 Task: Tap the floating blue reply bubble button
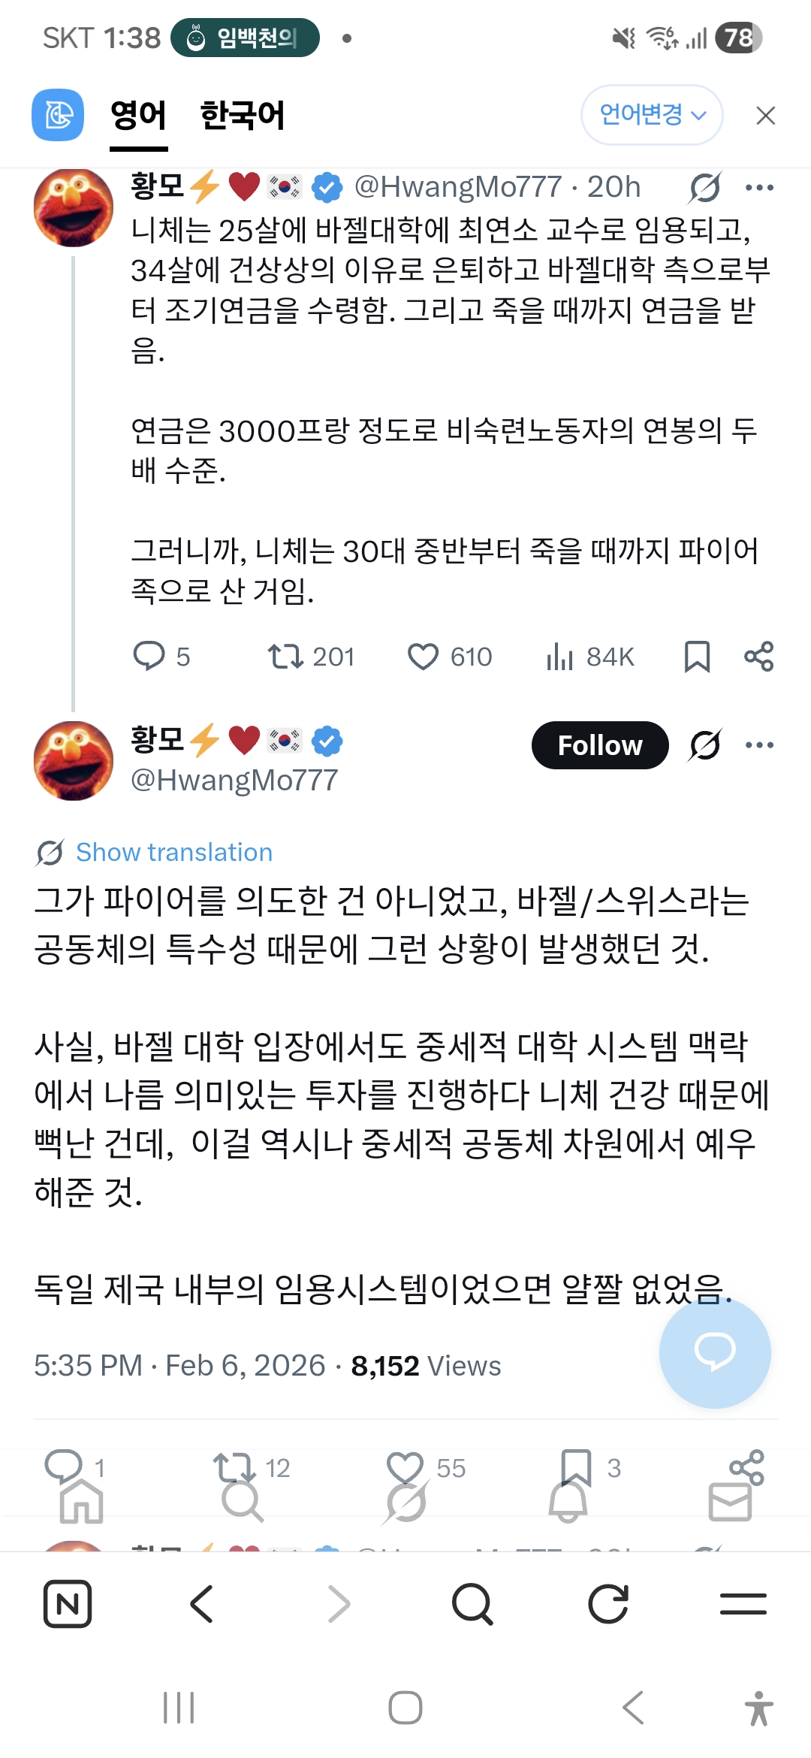714,1352
